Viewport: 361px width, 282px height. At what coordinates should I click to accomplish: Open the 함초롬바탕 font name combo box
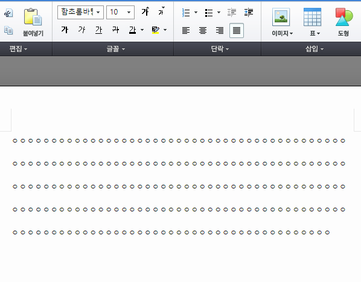coord(80,12)
